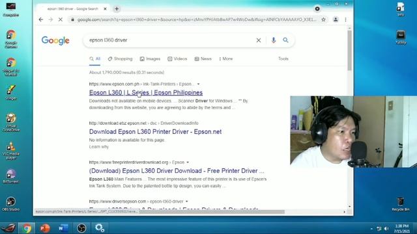
Task: Open Google Chrome desktop shortcut
Action: [x=11, y=39]
